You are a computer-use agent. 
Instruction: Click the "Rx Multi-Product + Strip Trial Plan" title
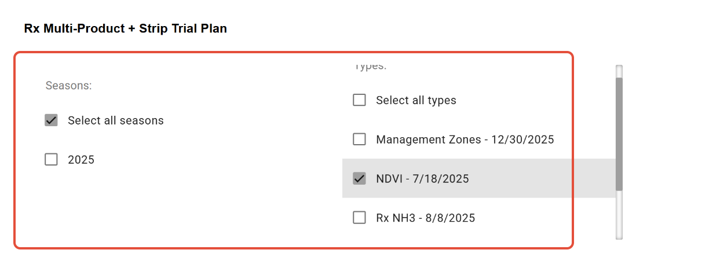[125, 28]
